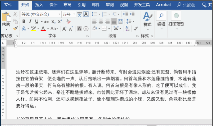Image resolution: width=213 pixels, height=126 pixels.
Task: Switch to the 设计 tab
Action: click(53, 5)
